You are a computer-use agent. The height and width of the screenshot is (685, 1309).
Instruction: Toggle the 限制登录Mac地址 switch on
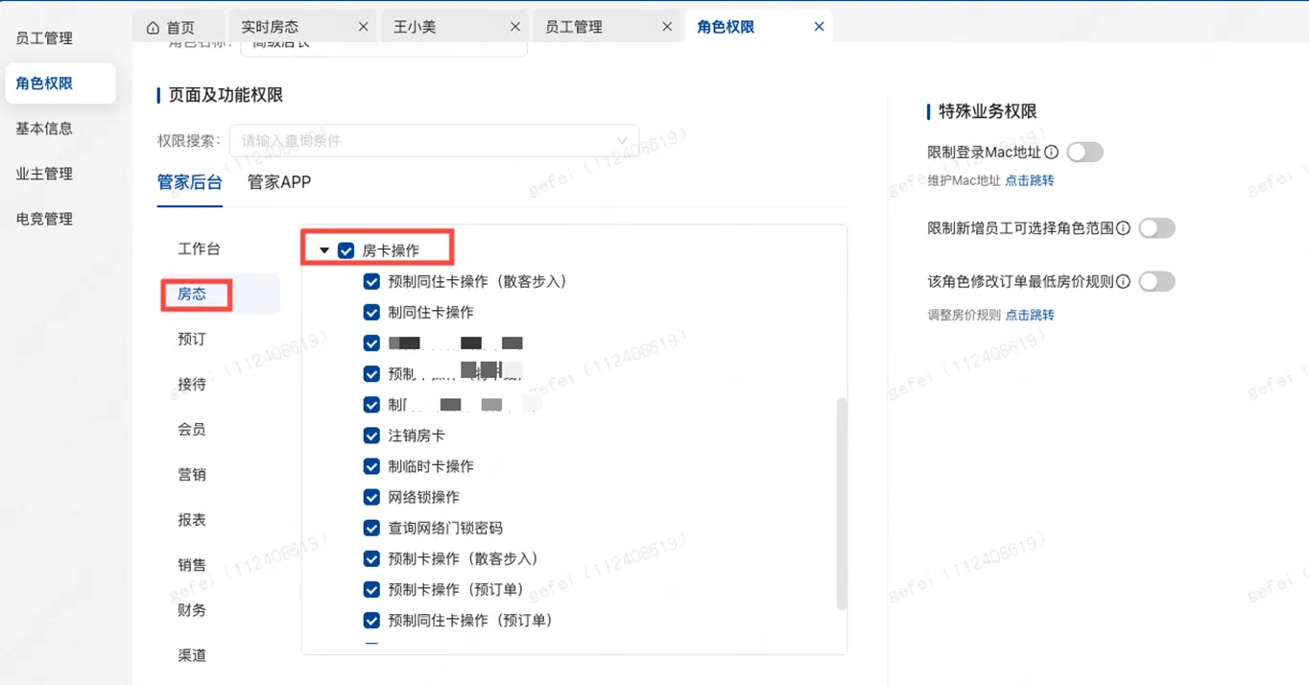coord(1085,152)
